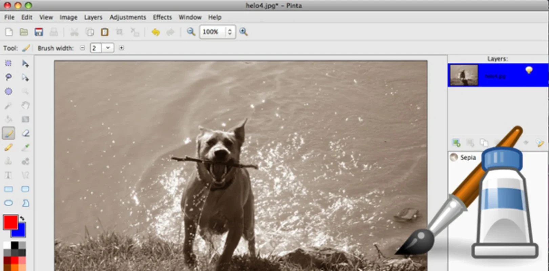Viewport: 549px width, 271px height.
Task: Click the Print icon
Action: (x=54, y=32)
